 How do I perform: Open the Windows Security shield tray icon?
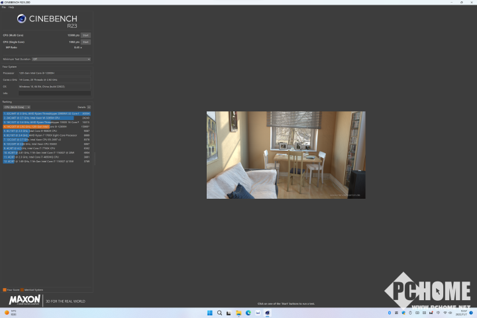pos(403,313)
